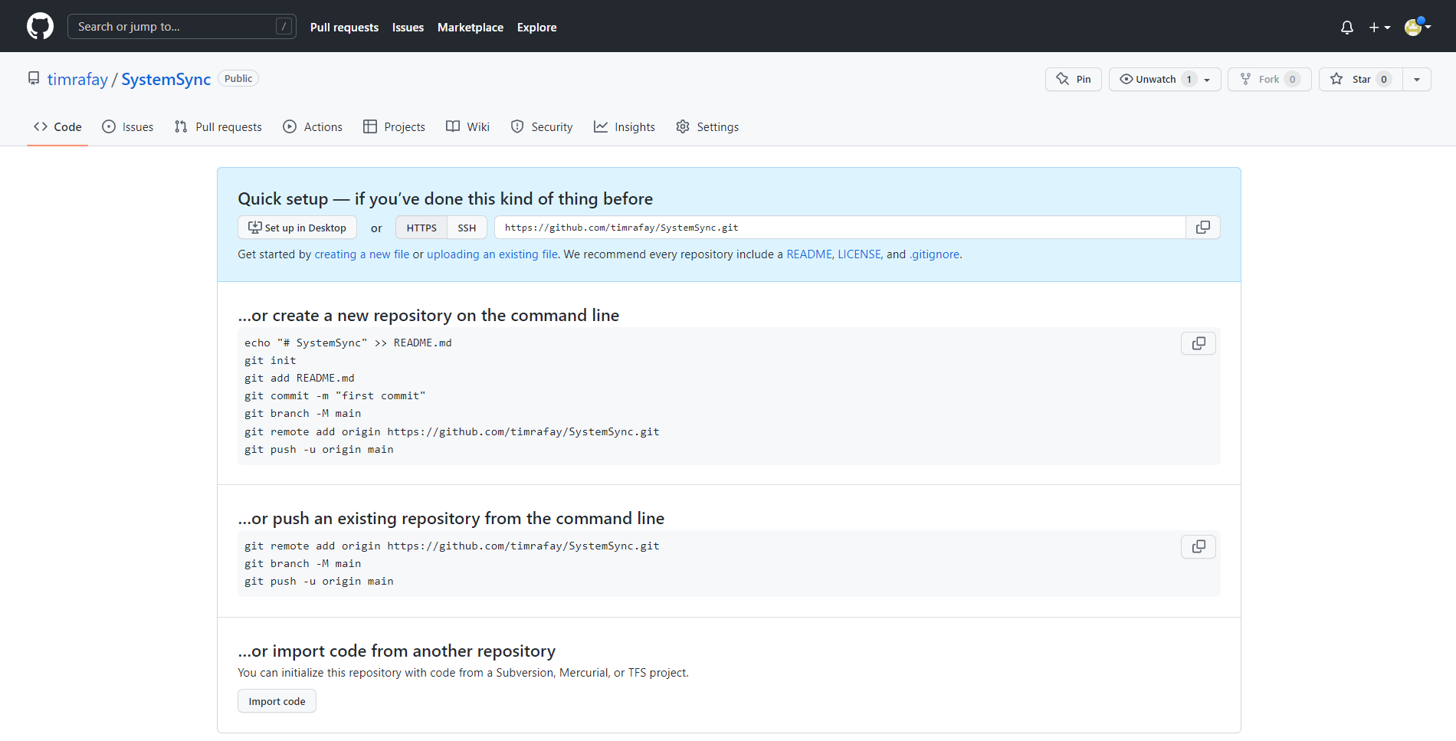Switch to the Security tab

542,126
